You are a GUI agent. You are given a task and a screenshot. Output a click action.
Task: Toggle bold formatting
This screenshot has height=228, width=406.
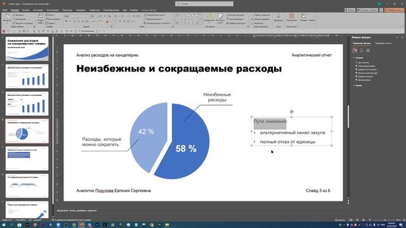click(x=66, y=21)
